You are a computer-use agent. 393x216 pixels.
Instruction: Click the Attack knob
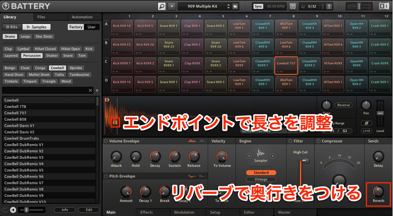116,156
